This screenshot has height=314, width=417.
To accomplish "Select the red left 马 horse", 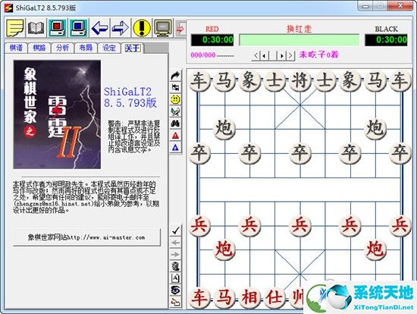I will pyautogui.click(x=224, y=297).
